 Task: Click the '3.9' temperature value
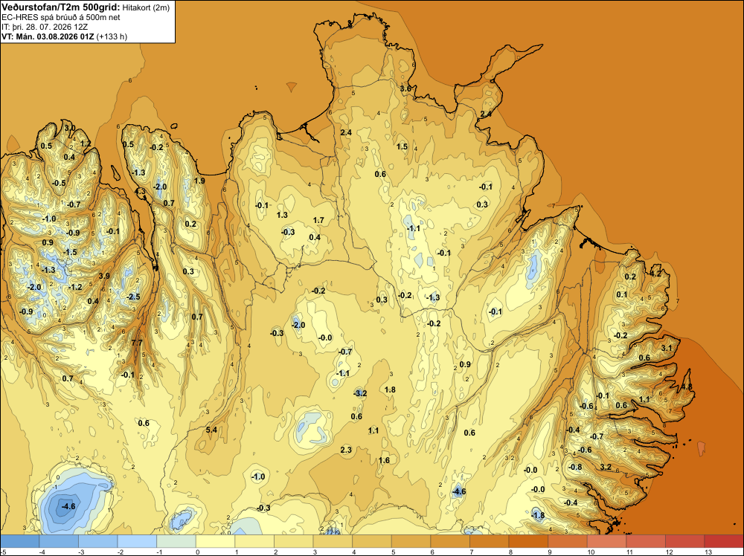104,276
